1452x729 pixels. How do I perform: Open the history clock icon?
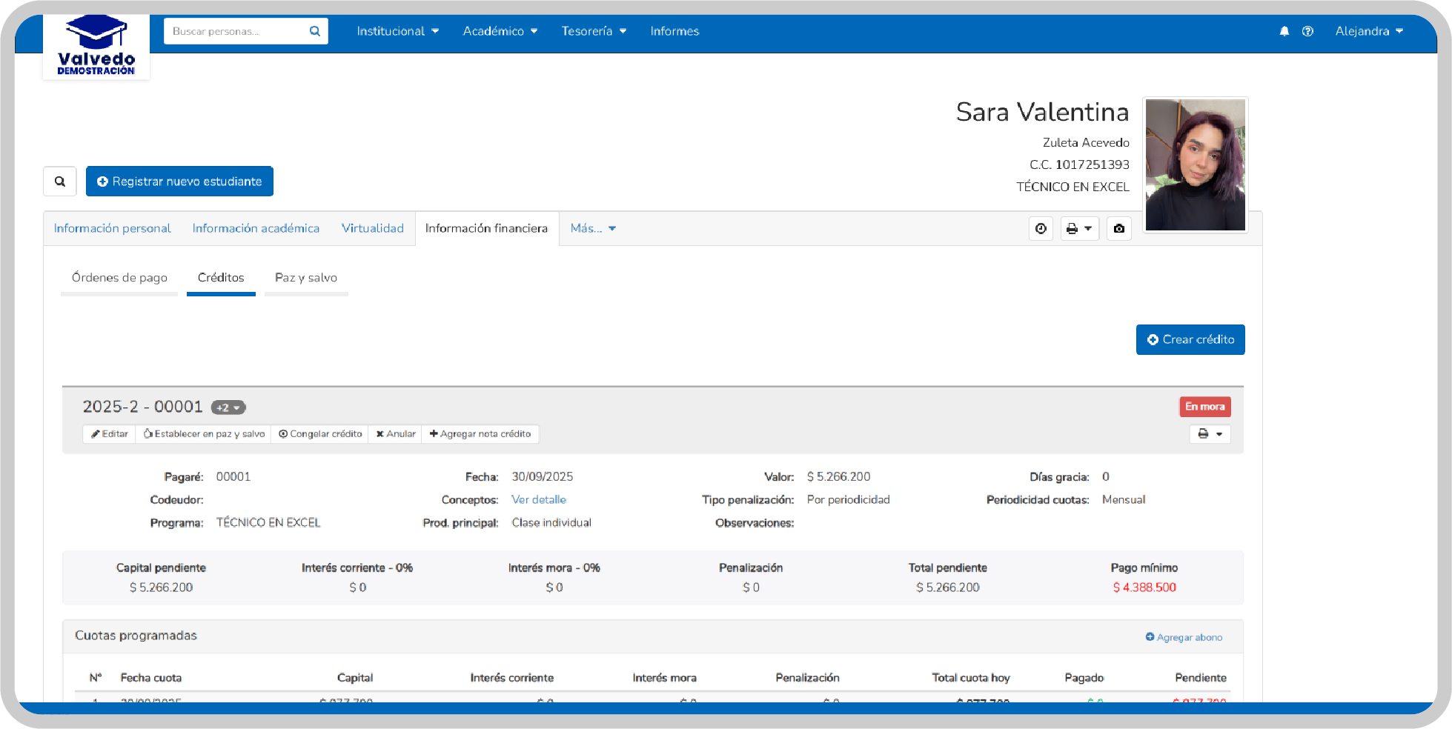pos(1041,229)
